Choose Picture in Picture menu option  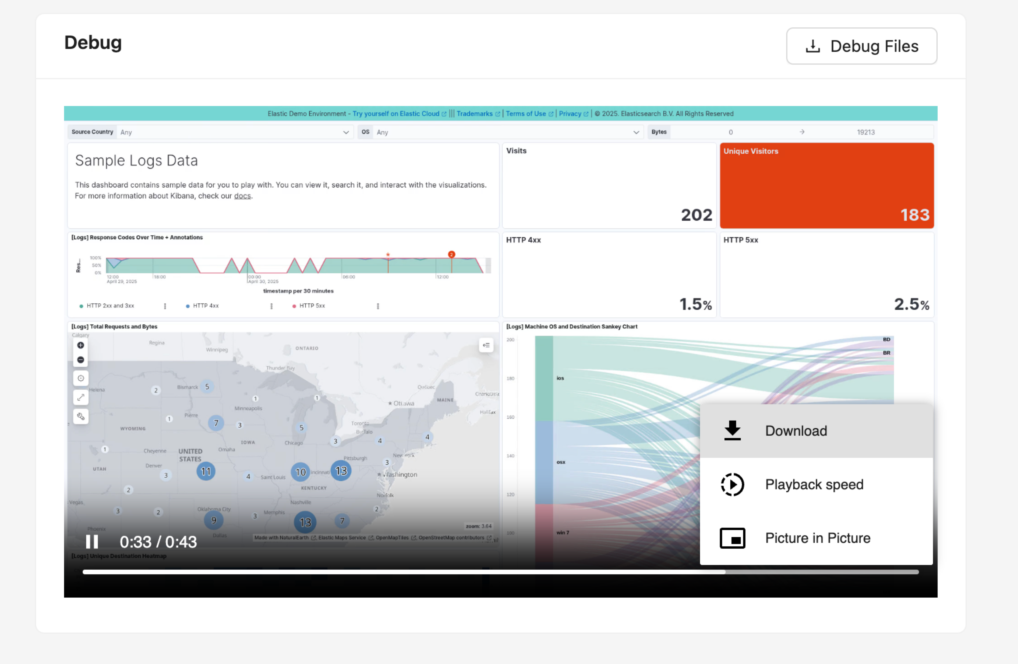click(x=817, y=538)
